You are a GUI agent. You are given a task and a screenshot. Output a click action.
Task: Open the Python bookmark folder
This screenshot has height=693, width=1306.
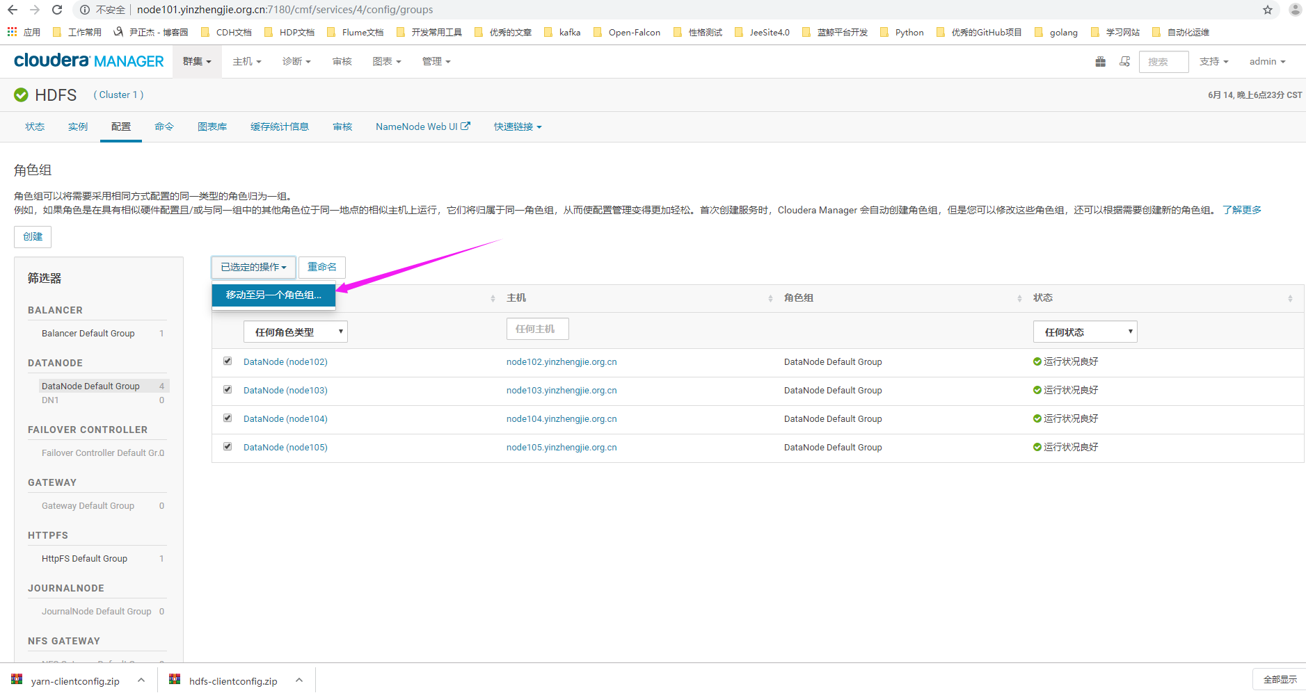click(902, 32)
